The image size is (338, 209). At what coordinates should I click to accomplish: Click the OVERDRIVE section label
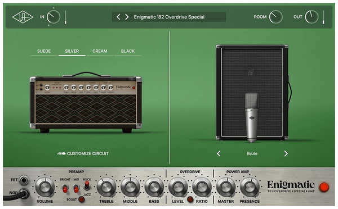190,172
